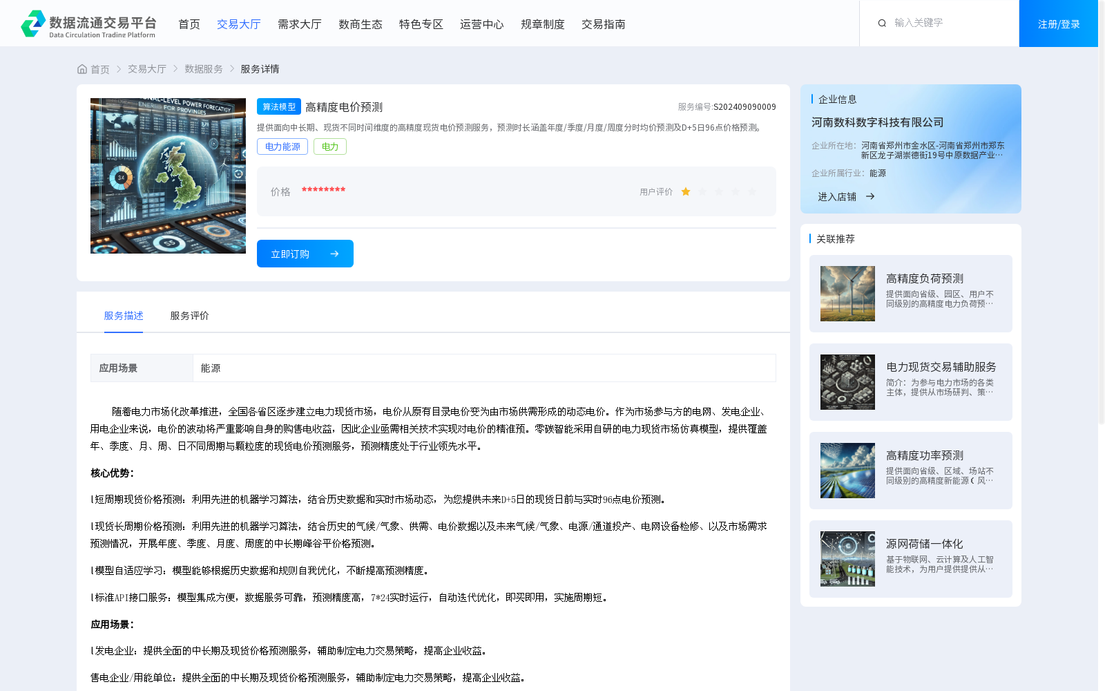Click wind turbine thumbnail of 高精度负荷预测

(x=847, y=294)
